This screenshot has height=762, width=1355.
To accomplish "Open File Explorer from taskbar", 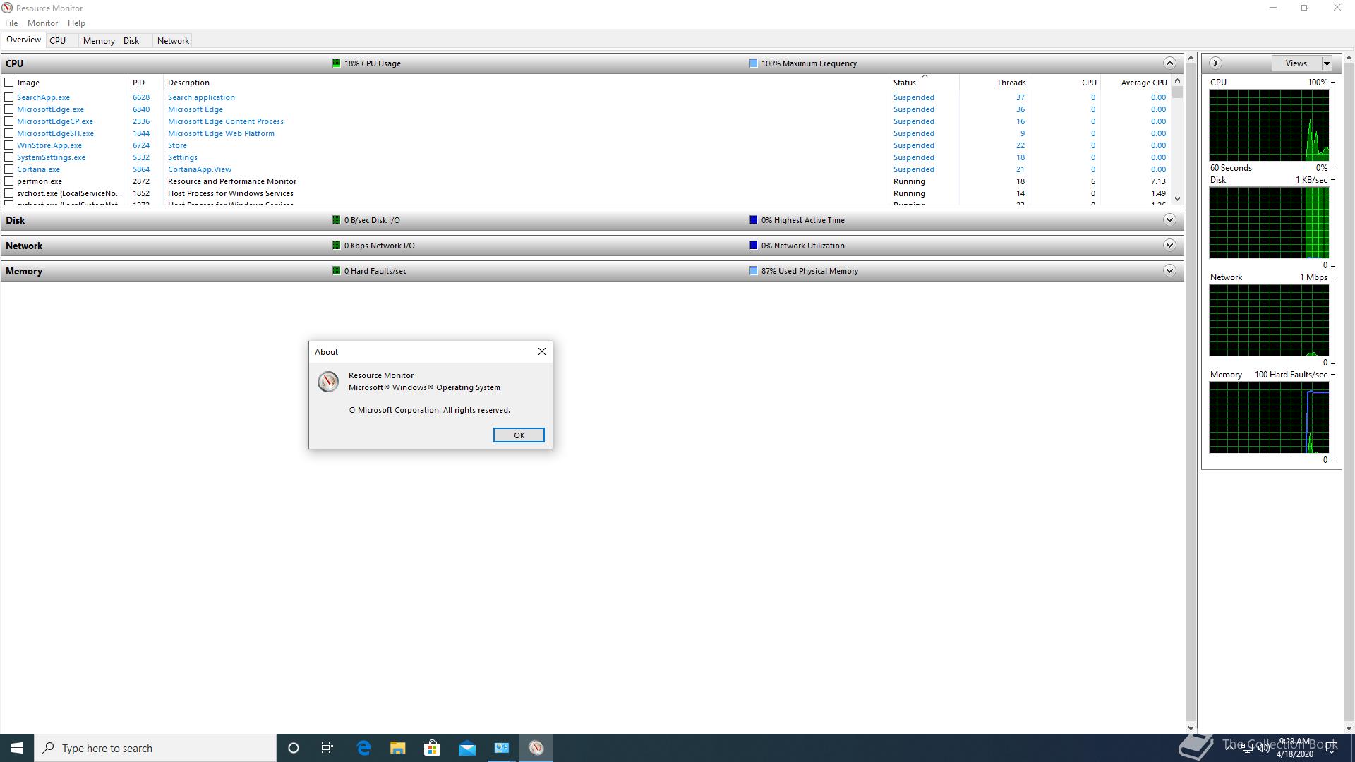I will click(x=398, y=748).
